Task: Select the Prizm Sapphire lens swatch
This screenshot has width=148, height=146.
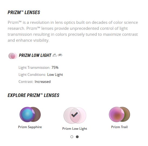Action: pyautogui.click(x=30, y=114)
